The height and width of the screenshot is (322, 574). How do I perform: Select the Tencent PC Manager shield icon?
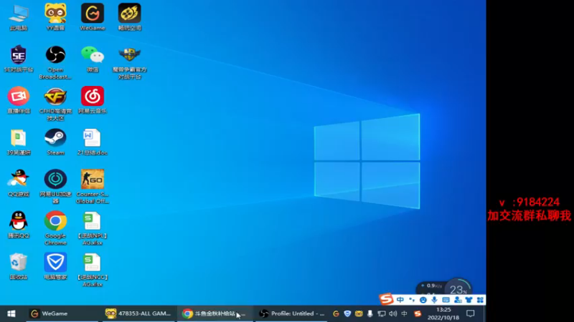point(55,266)
